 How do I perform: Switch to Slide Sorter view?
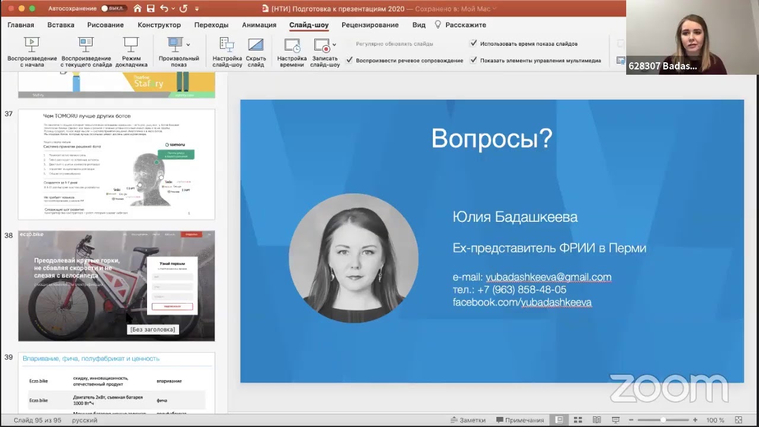click(x=578, y=420)
